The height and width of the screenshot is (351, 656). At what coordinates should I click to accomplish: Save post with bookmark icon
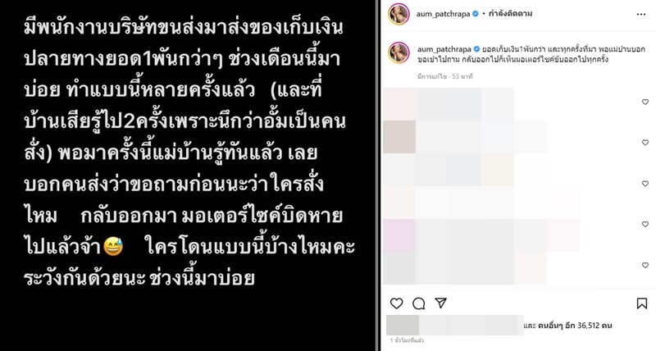[x=642, y=303]
